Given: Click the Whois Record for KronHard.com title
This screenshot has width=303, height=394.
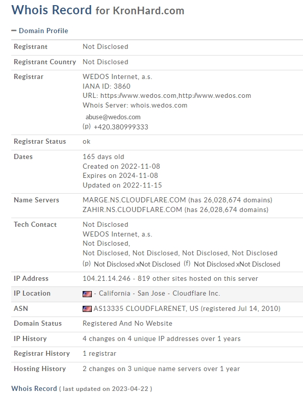Looking at the screenshot, I should point(98,10).
